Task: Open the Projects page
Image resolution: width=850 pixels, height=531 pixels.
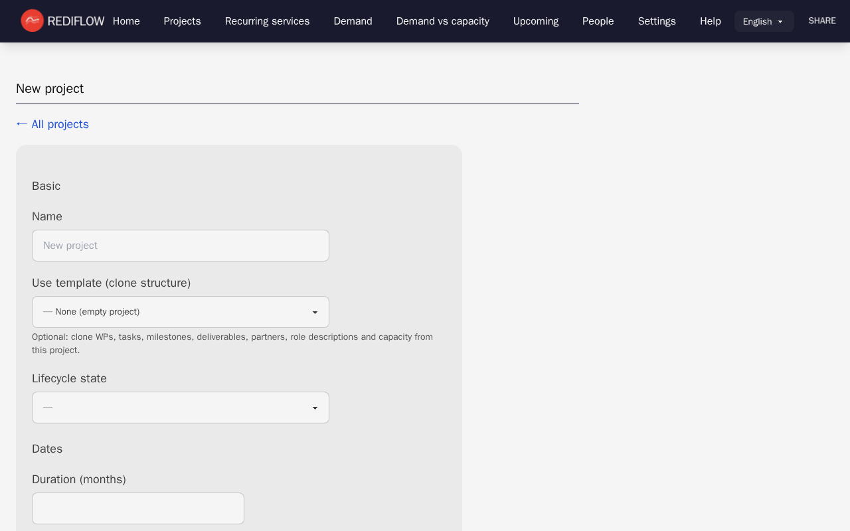Action: (x=182, y=21)
